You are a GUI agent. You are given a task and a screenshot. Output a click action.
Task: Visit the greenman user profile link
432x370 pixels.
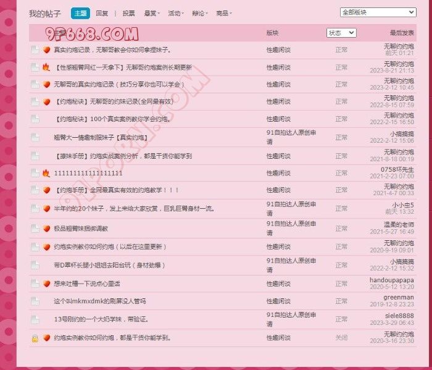coord(398,298)
